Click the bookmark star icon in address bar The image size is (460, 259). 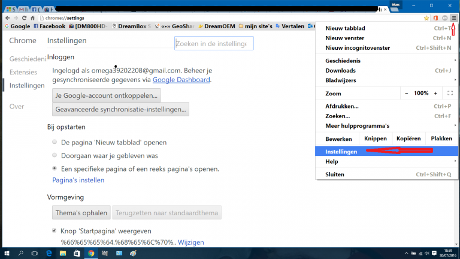coord(426,18)
